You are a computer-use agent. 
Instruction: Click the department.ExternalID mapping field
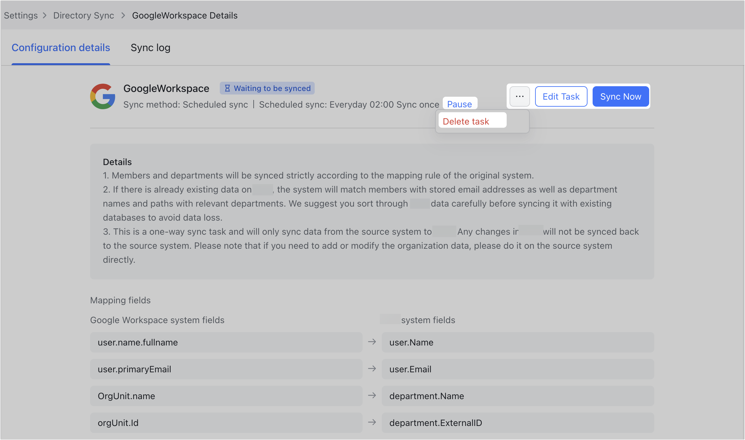518,423
